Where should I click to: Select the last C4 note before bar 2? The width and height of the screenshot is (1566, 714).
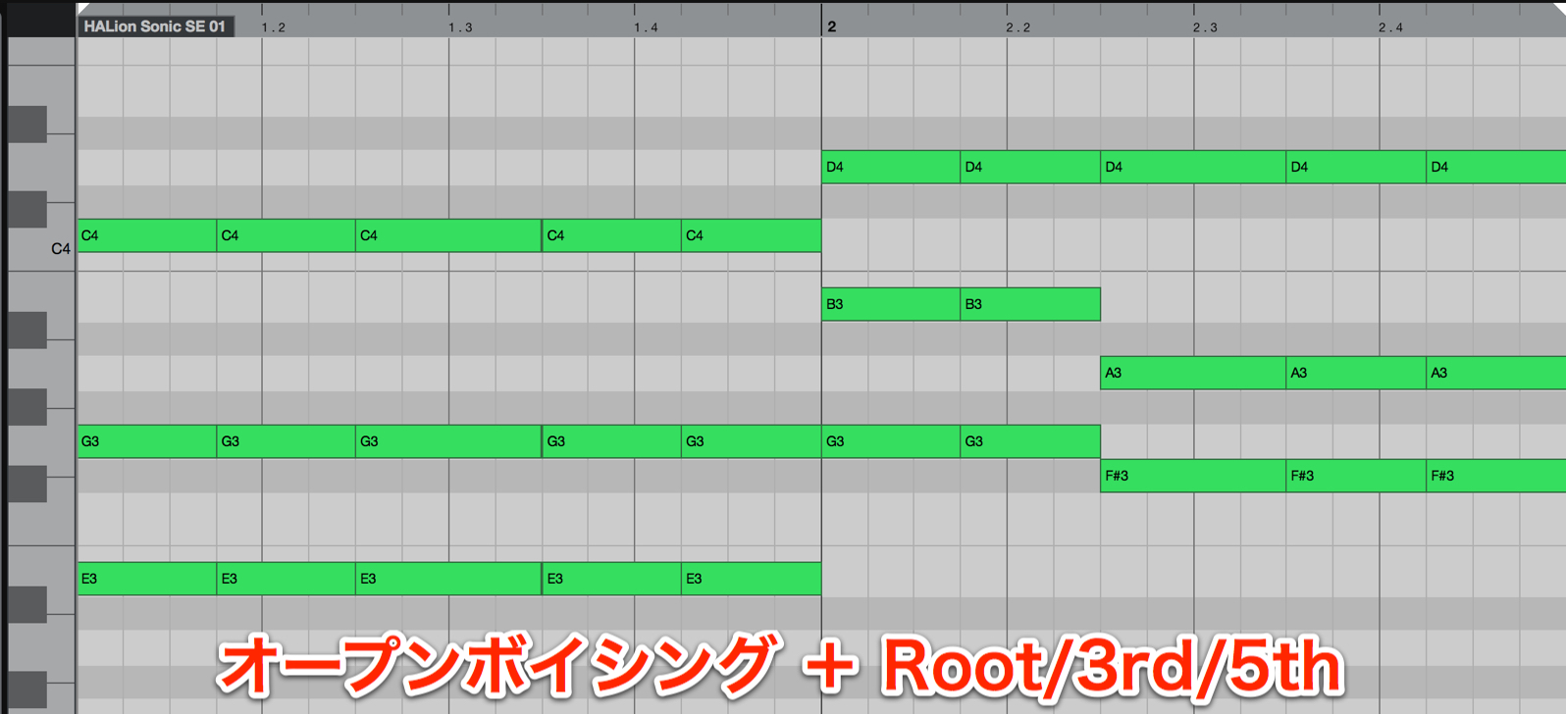tap(752, 235)
